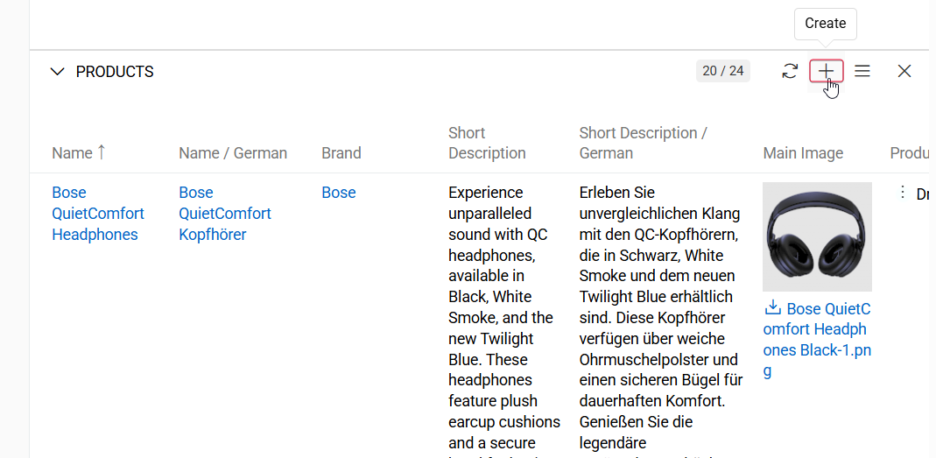The height and width of the screenshot is (458, 936).
Task: Sort by Name / German column header
Action: [233, 153]
